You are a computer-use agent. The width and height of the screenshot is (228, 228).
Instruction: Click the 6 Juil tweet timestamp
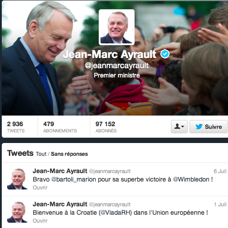click(x=220, y=171)
